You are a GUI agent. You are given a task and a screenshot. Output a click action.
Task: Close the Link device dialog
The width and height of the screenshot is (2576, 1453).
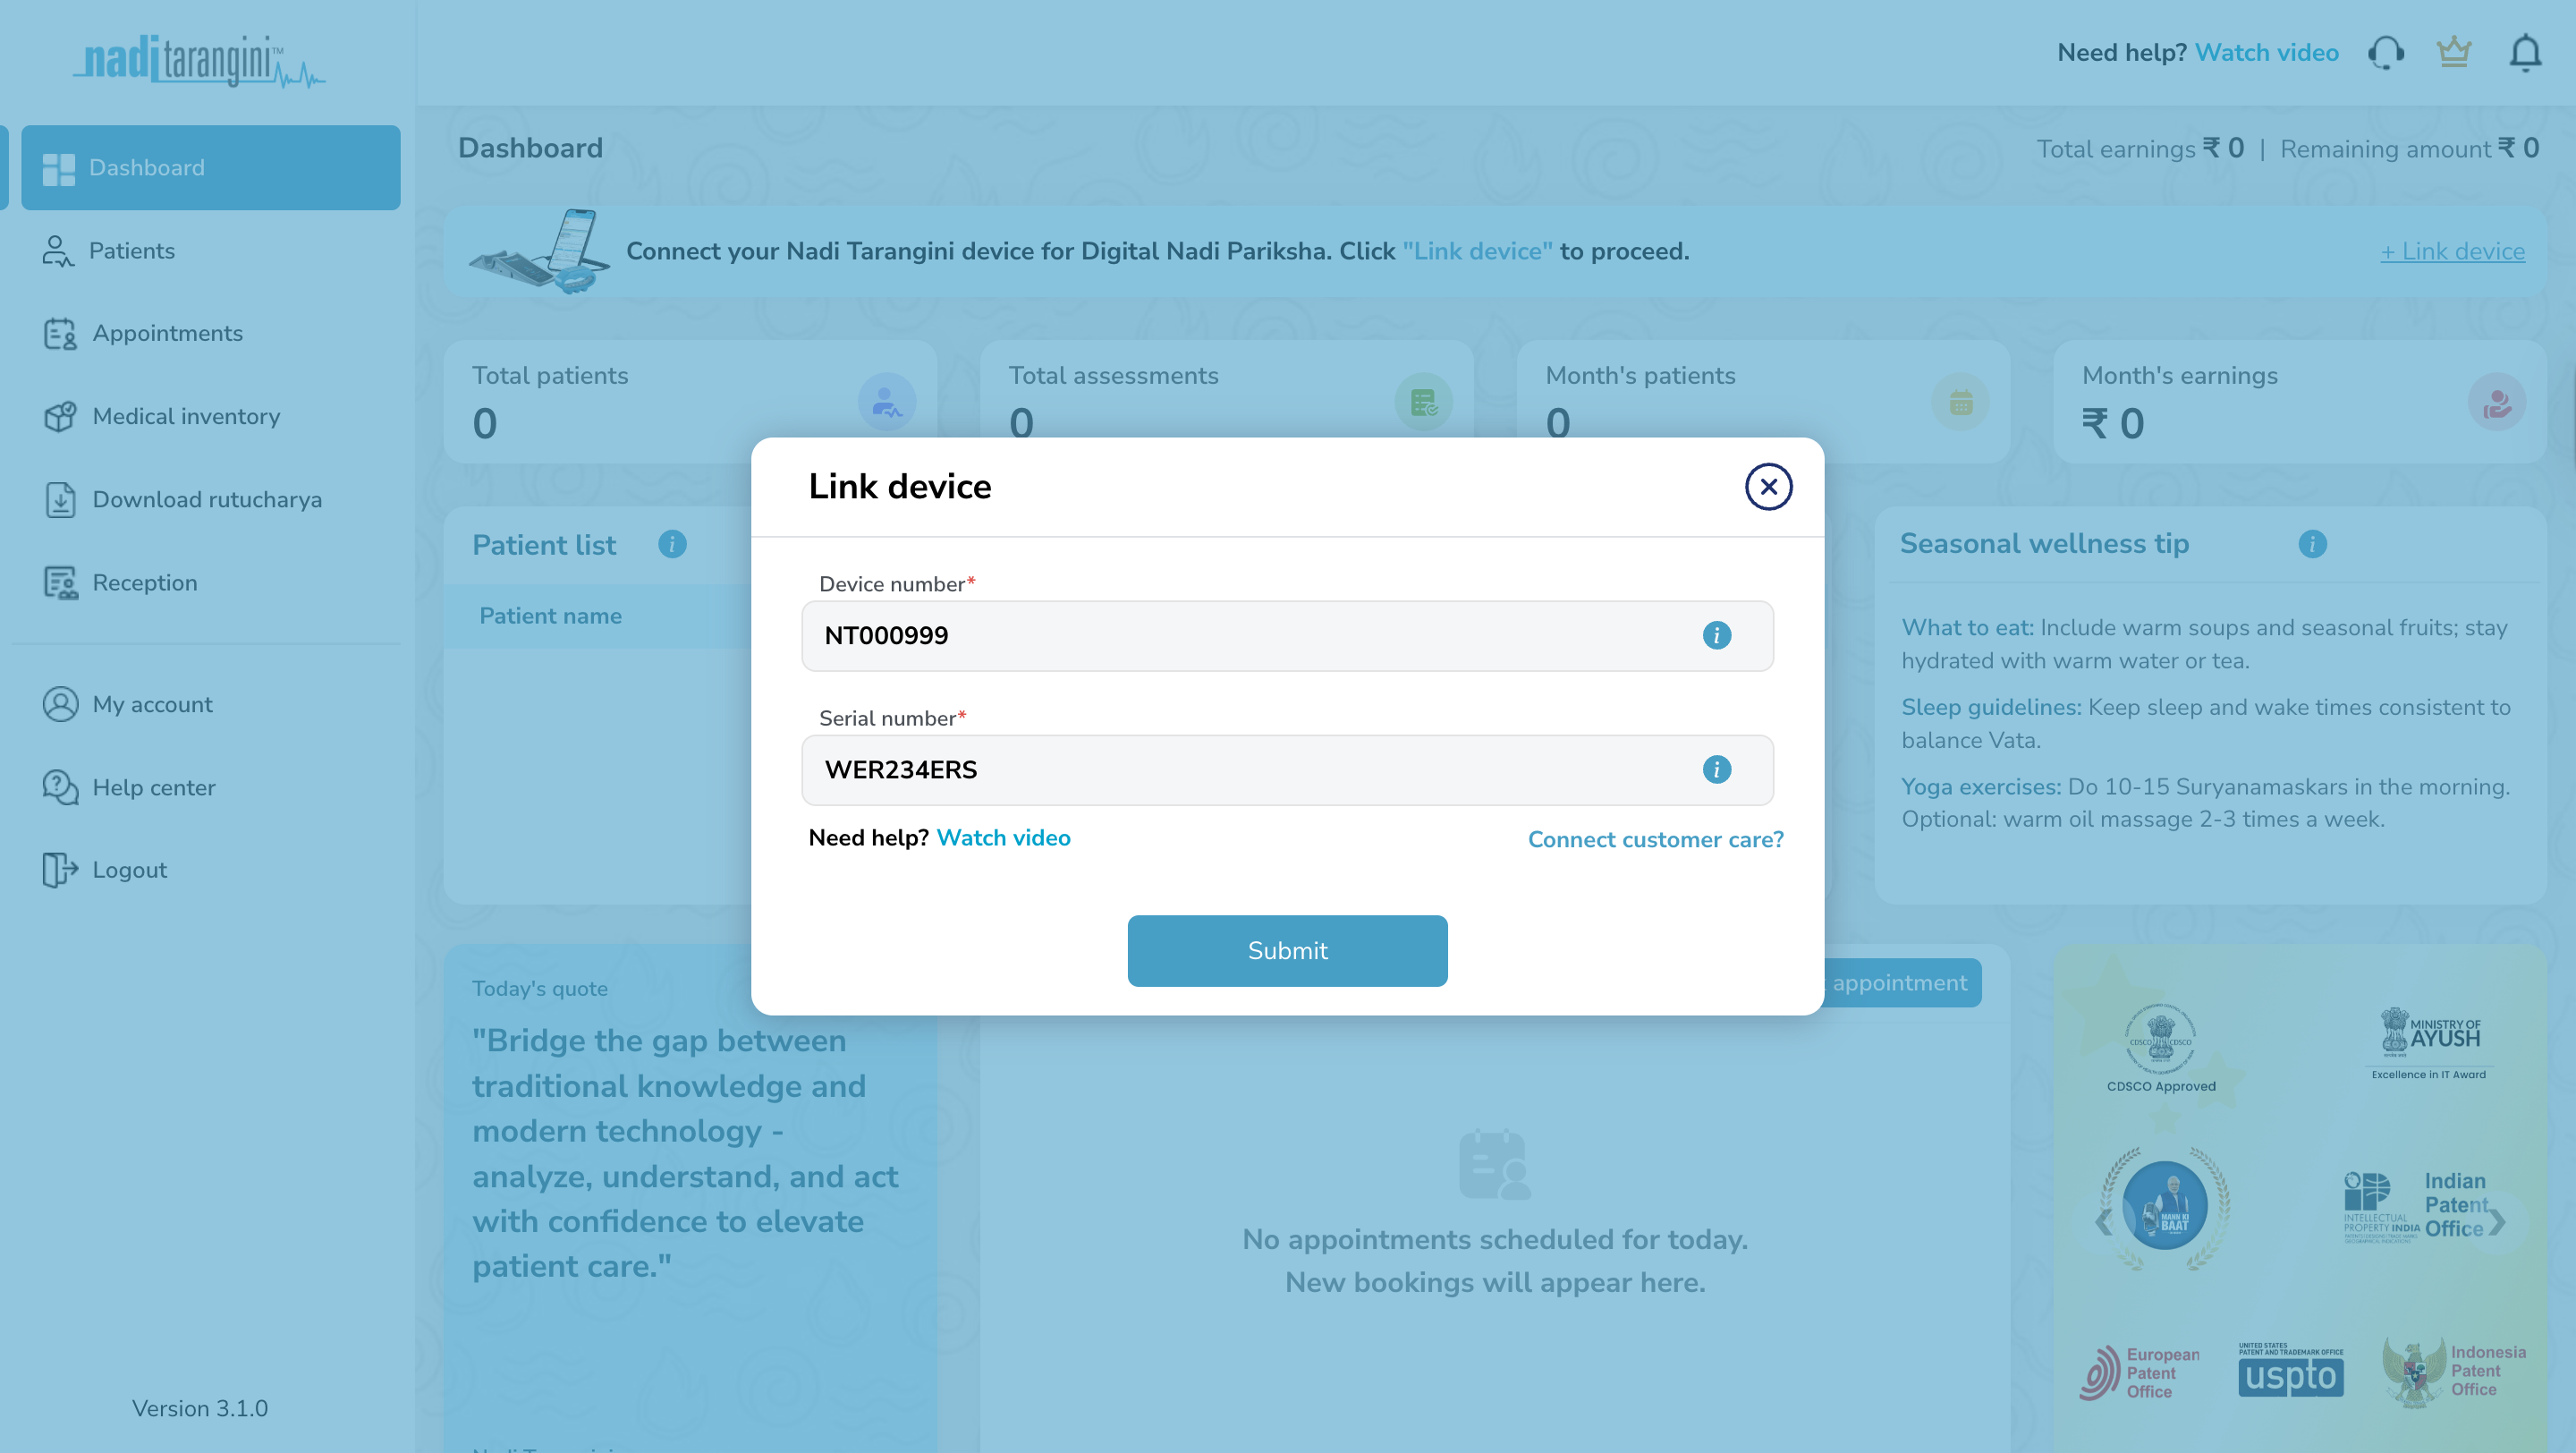tap(1768, 487)
